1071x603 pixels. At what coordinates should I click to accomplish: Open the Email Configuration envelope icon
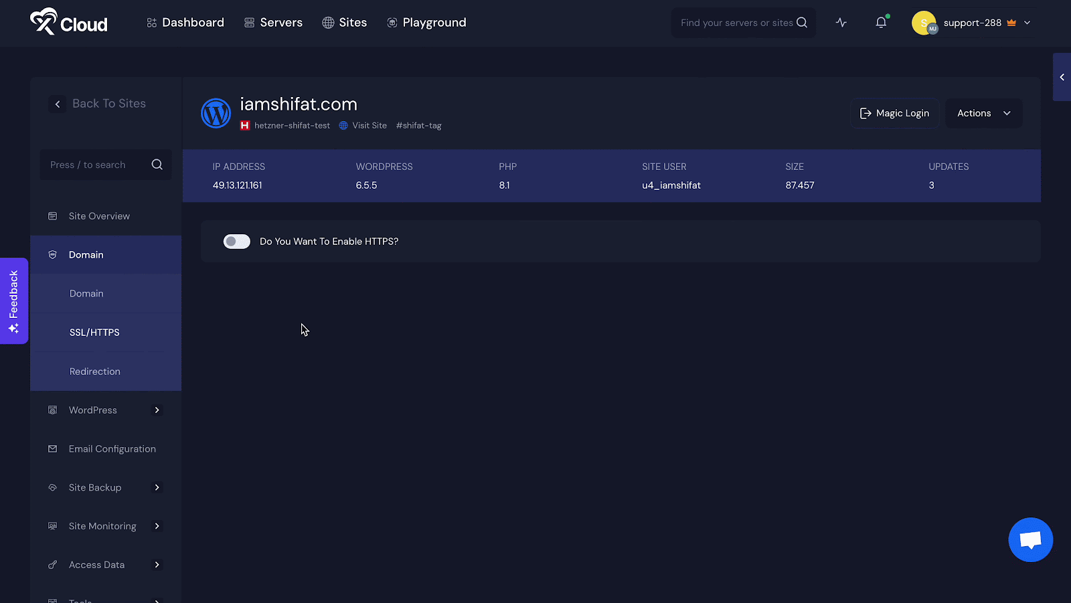(52, 448)
